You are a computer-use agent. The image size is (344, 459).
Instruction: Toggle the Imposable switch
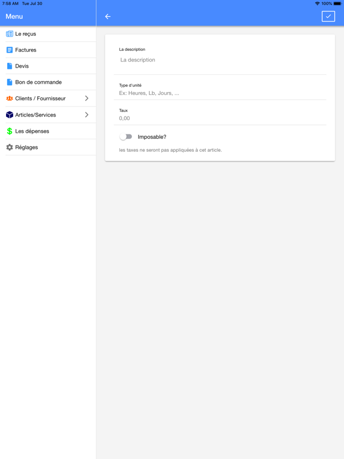tap(126, 137)
